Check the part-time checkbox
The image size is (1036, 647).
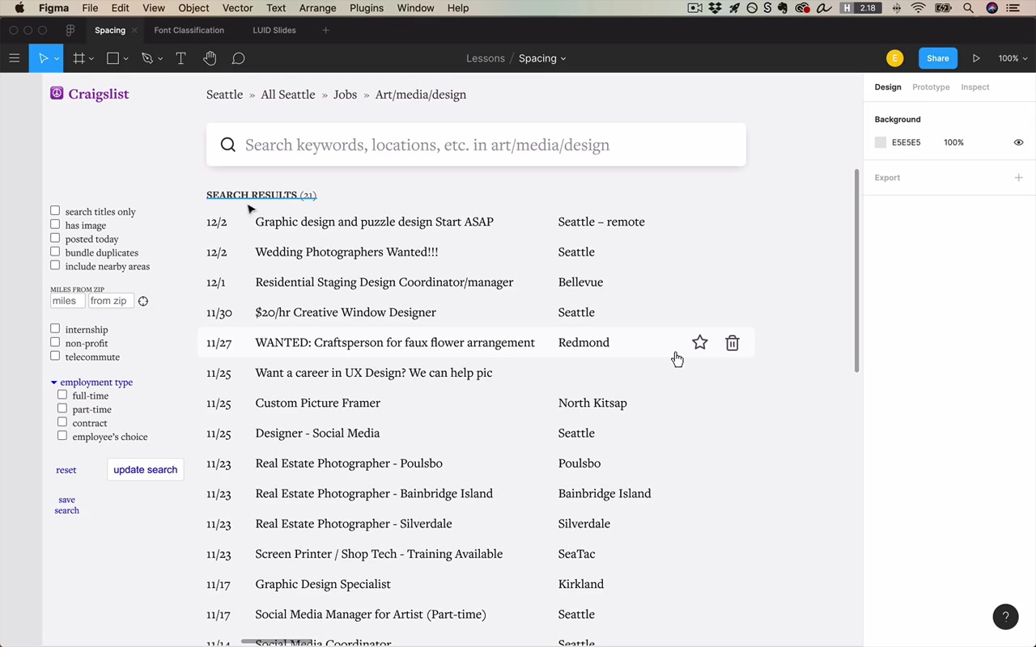[62, 408]
